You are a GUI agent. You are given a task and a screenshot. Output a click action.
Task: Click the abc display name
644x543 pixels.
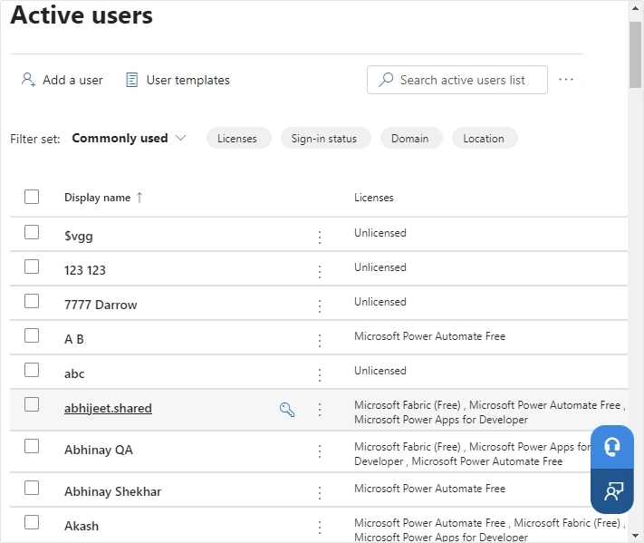(74, 374)
